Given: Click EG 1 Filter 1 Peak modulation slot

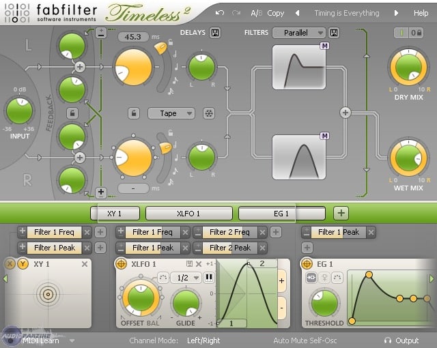Looking at the screenshot, I should tap(338, 232).
